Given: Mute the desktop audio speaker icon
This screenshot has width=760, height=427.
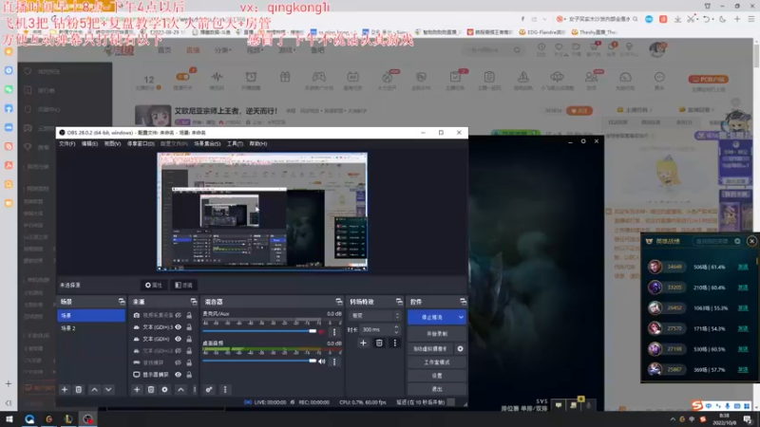Looking at the screenshot, I should 321,362.
